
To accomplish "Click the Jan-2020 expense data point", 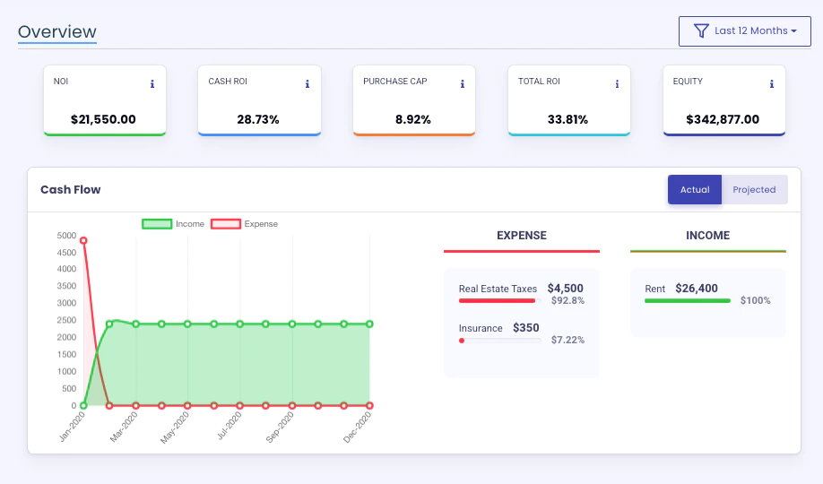I will tap(83, 240).
